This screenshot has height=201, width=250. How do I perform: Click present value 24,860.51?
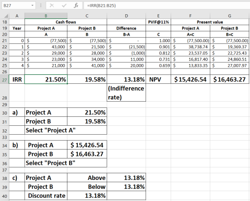click(x=229, y=60)
